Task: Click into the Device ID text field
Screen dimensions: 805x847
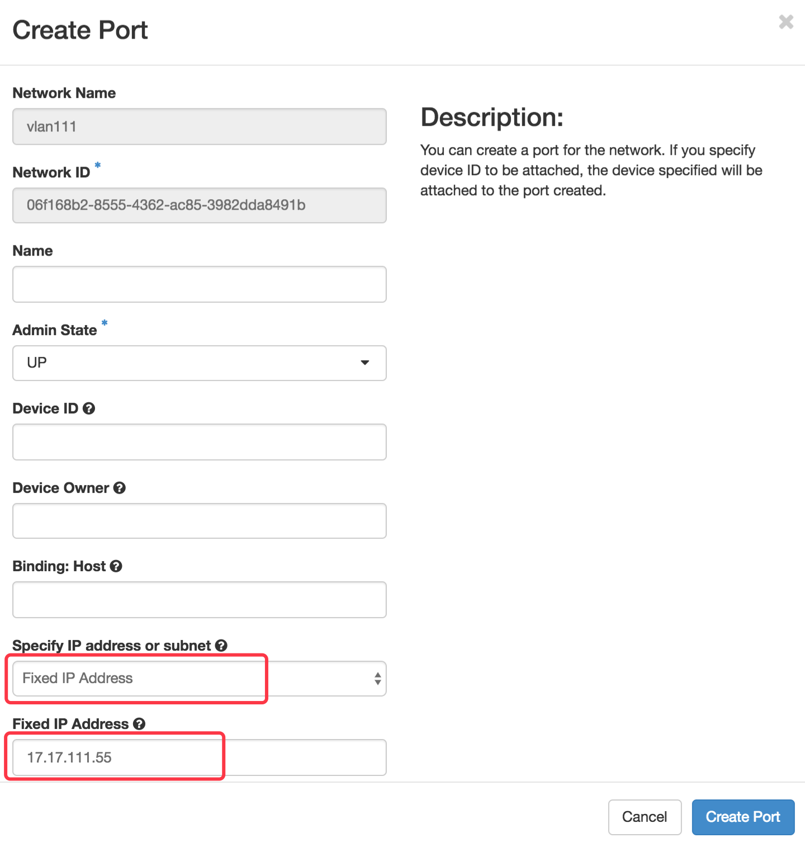Action: 199,442
